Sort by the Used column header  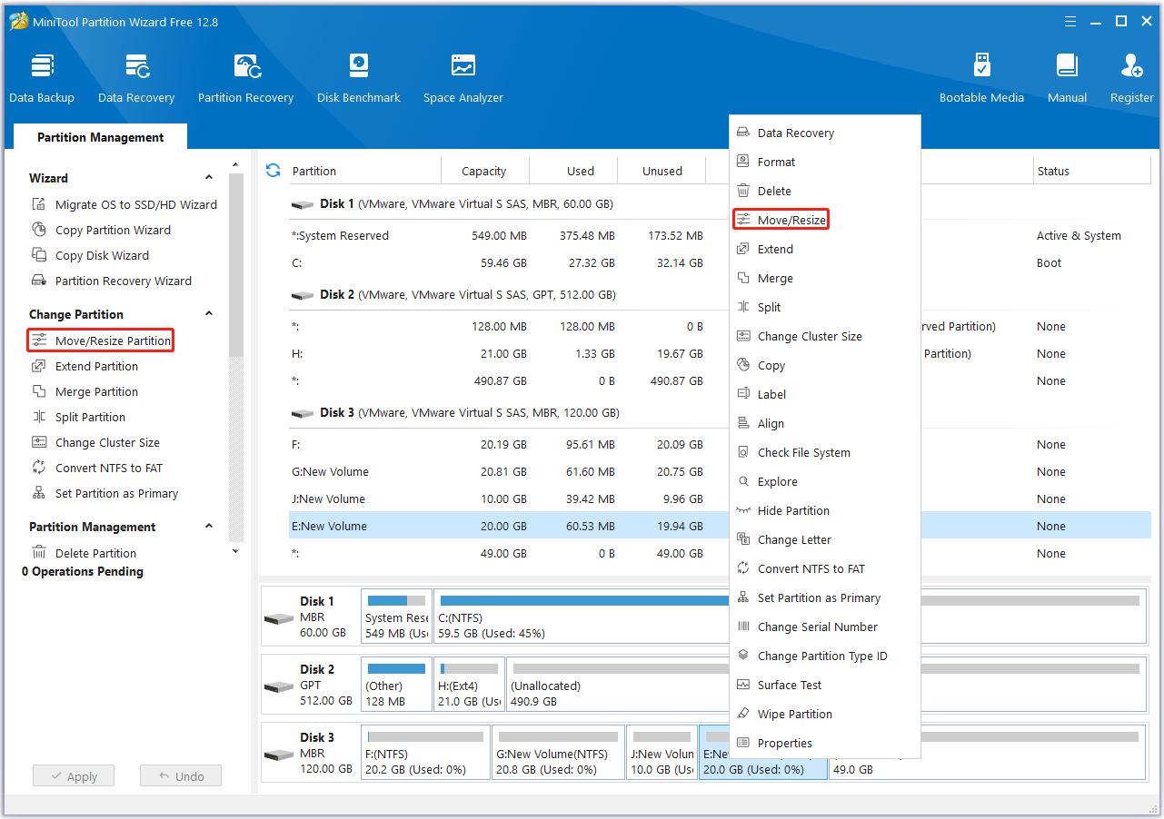pos(573,171)
